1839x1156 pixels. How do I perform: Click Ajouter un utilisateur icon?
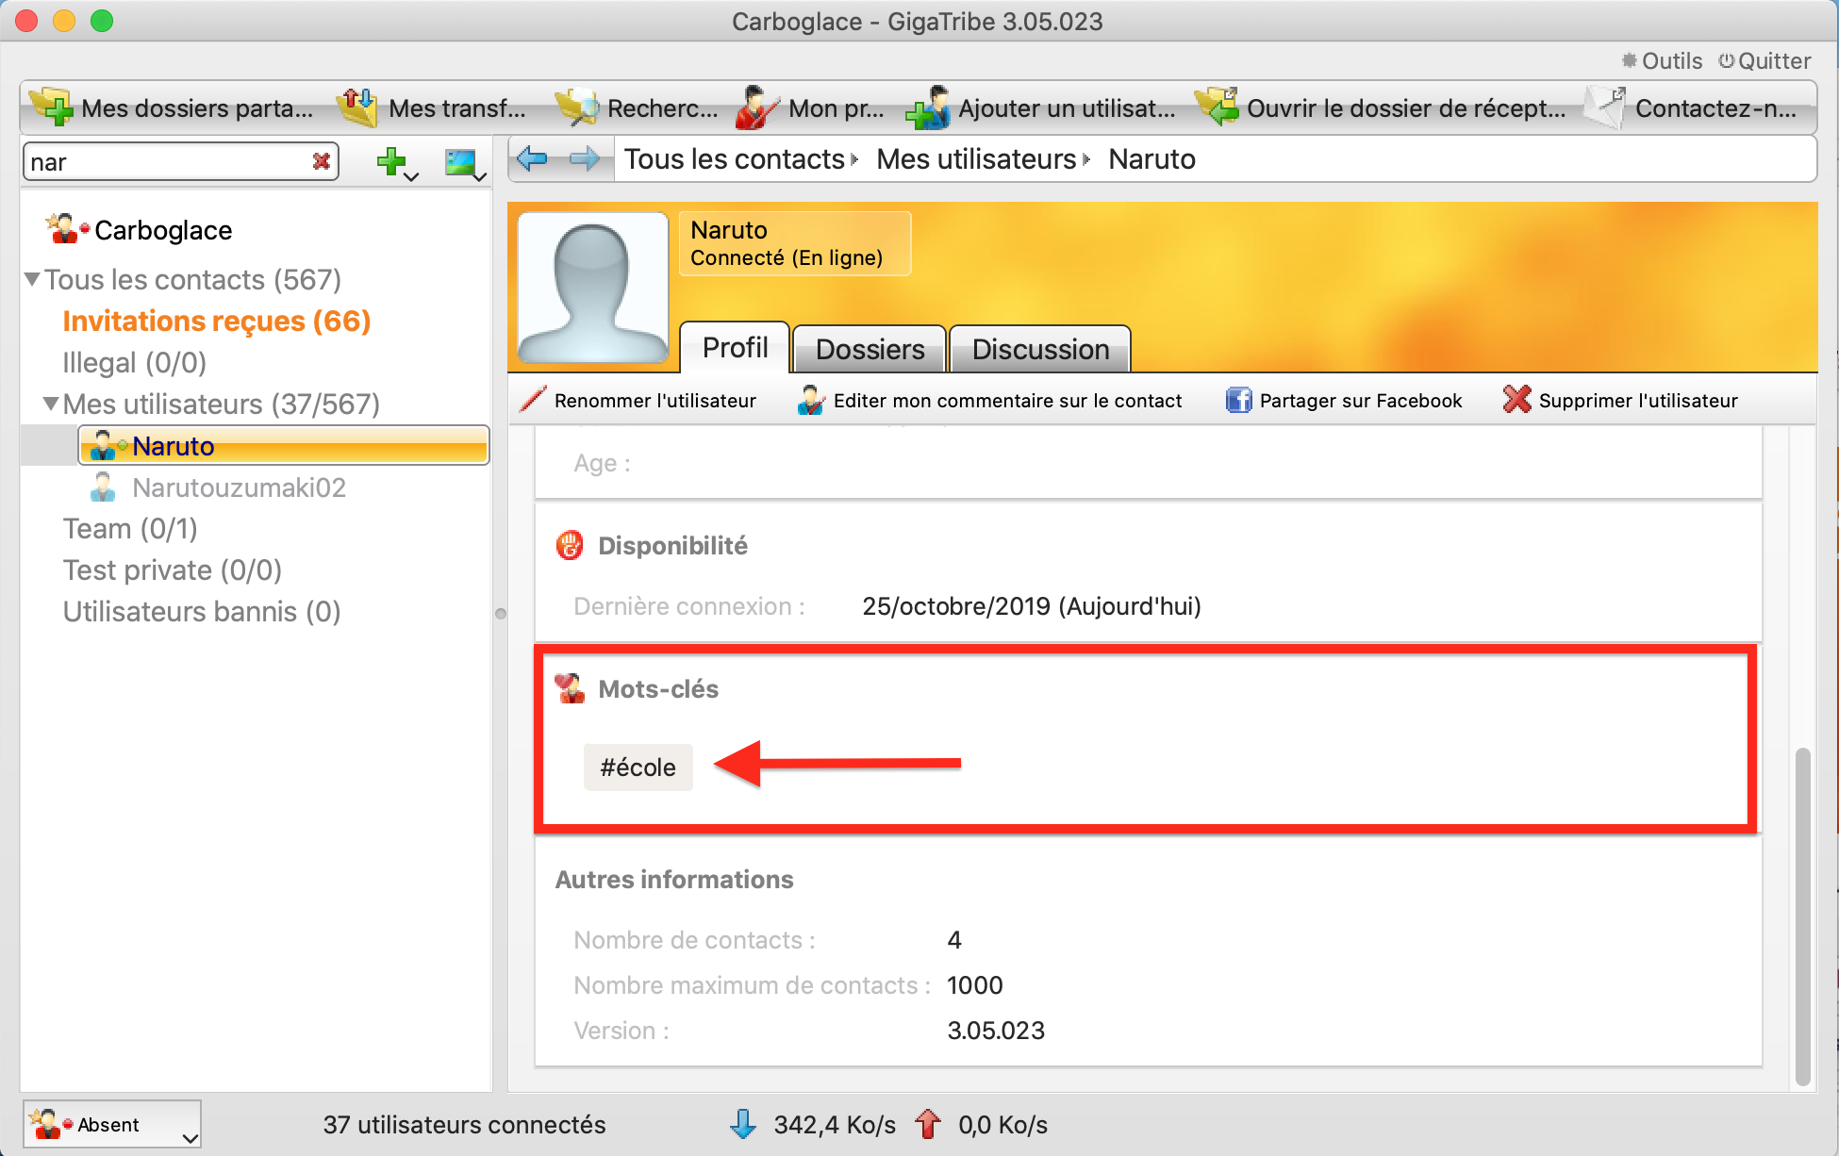click(x=927, y=107)
